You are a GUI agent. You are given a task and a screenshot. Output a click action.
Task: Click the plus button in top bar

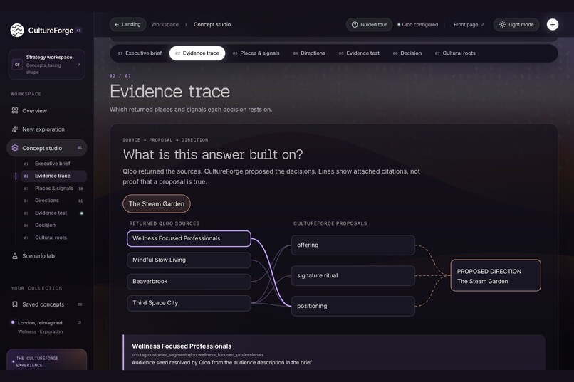pyautogui.click(x=553, y=24)
